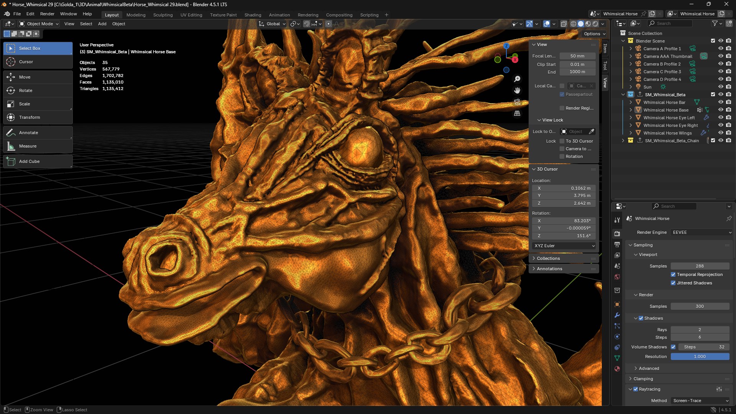This screenshot has height=414, width=736.
Task: Switch to the UV Editing workspace tab
Action: pos(191,15)
